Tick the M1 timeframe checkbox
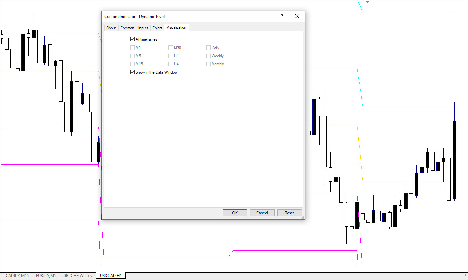 (132, 48)
